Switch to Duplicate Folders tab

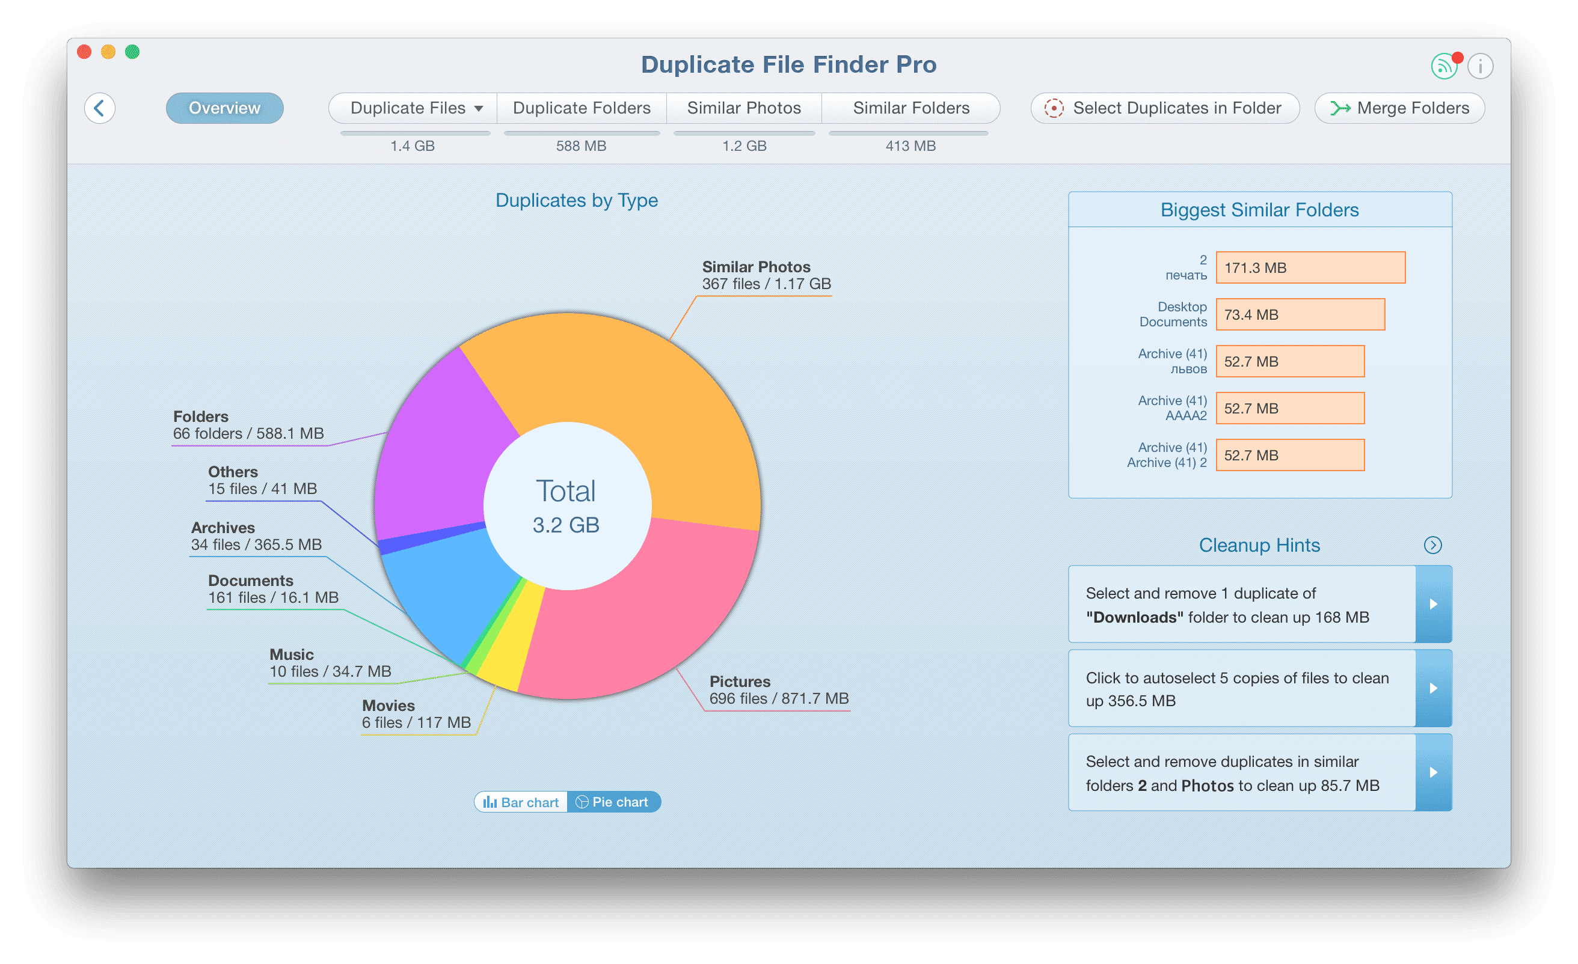tap(582, 107)
